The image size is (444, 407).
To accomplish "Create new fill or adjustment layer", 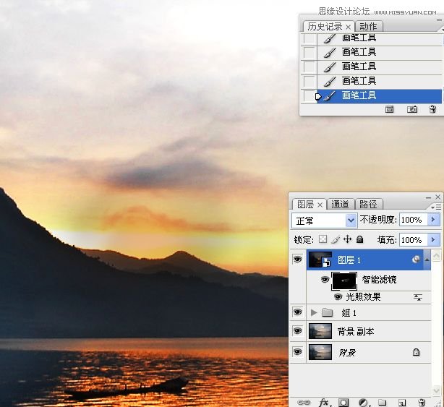I will click(x=364, y=402).
